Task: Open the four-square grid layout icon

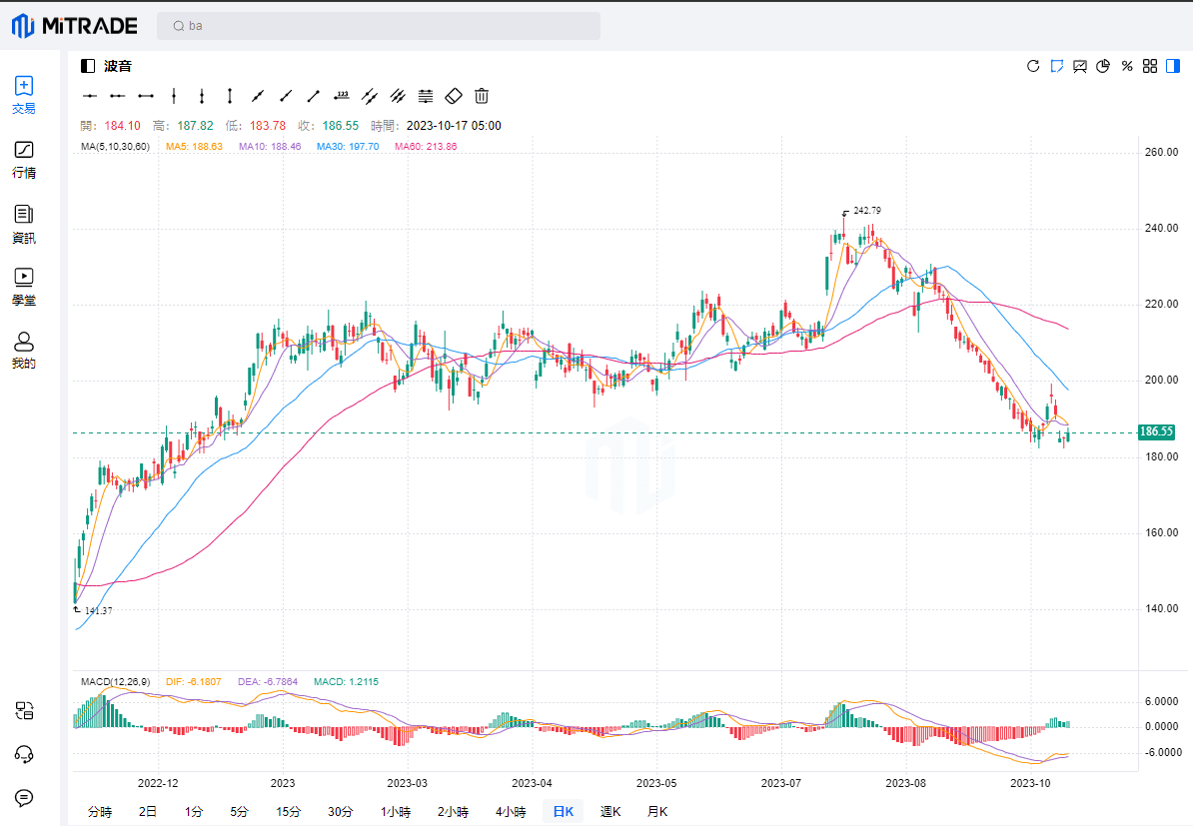Action: tap(1150, 66)
